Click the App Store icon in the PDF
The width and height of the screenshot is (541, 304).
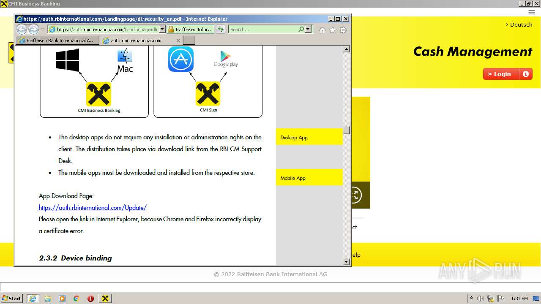[181, 60]
